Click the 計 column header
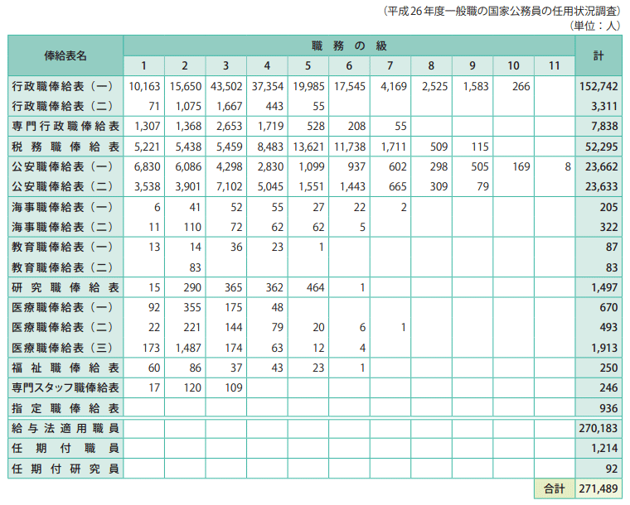Screen dimensions: 630x505 pyautogui.click(x=598, y=55)
